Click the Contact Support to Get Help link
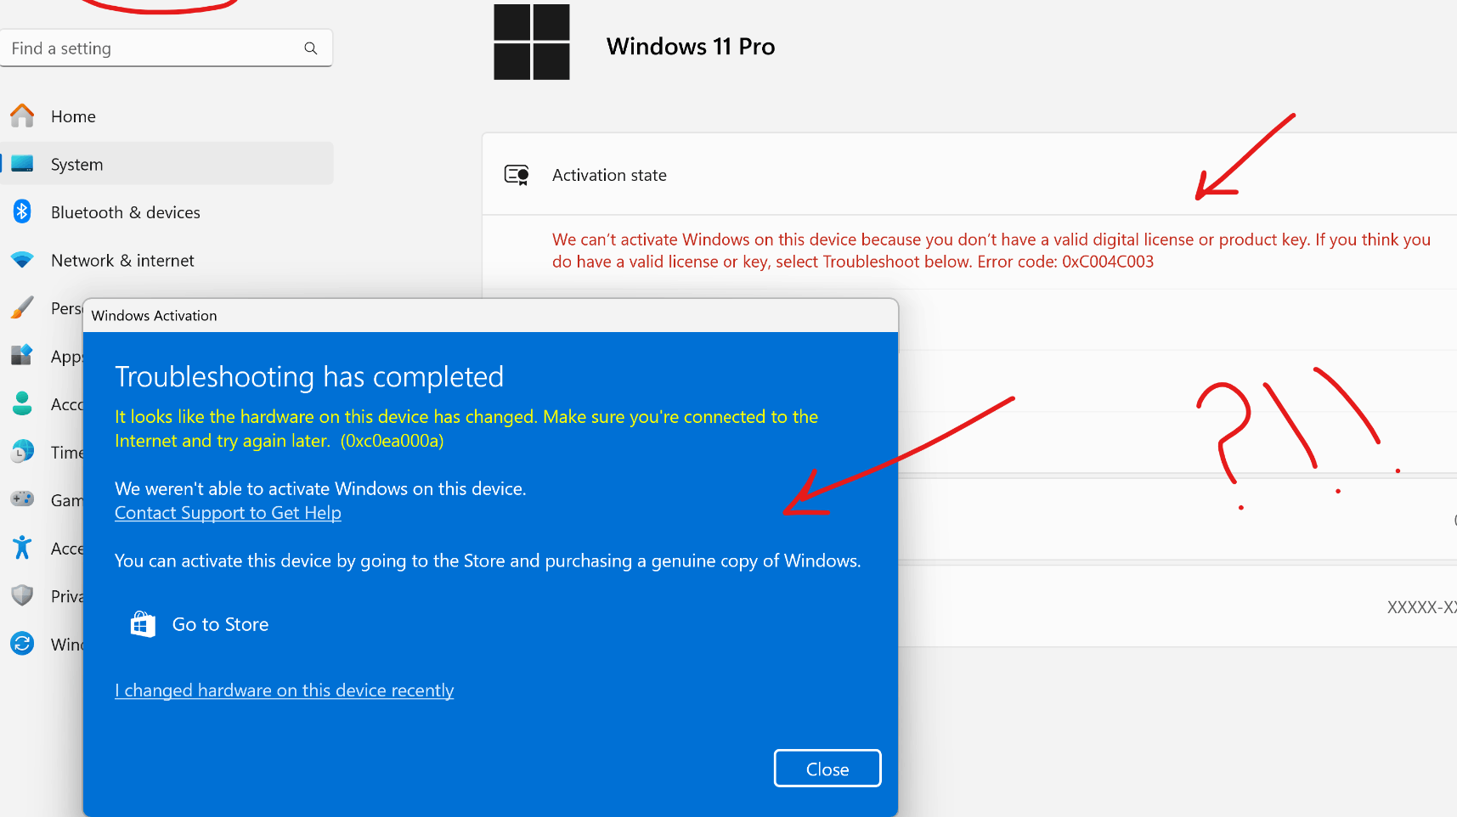 click(x=228, y=513)
